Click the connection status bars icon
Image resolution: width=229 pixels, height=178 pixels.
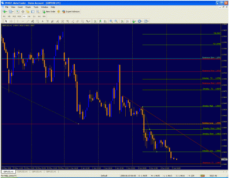click(202, 176)
